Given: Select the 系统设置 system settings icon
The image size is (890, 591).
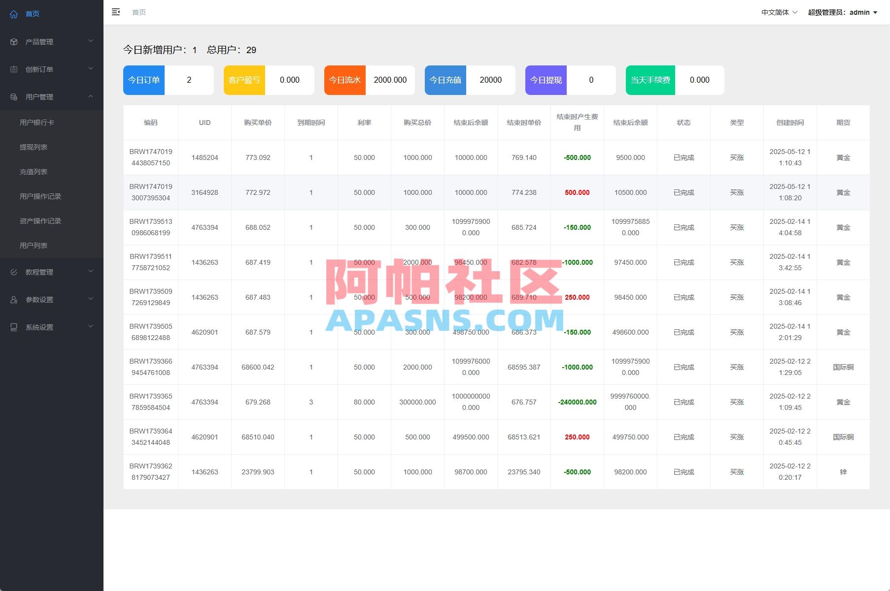Looking at the screenshot, I should point(13,327).
